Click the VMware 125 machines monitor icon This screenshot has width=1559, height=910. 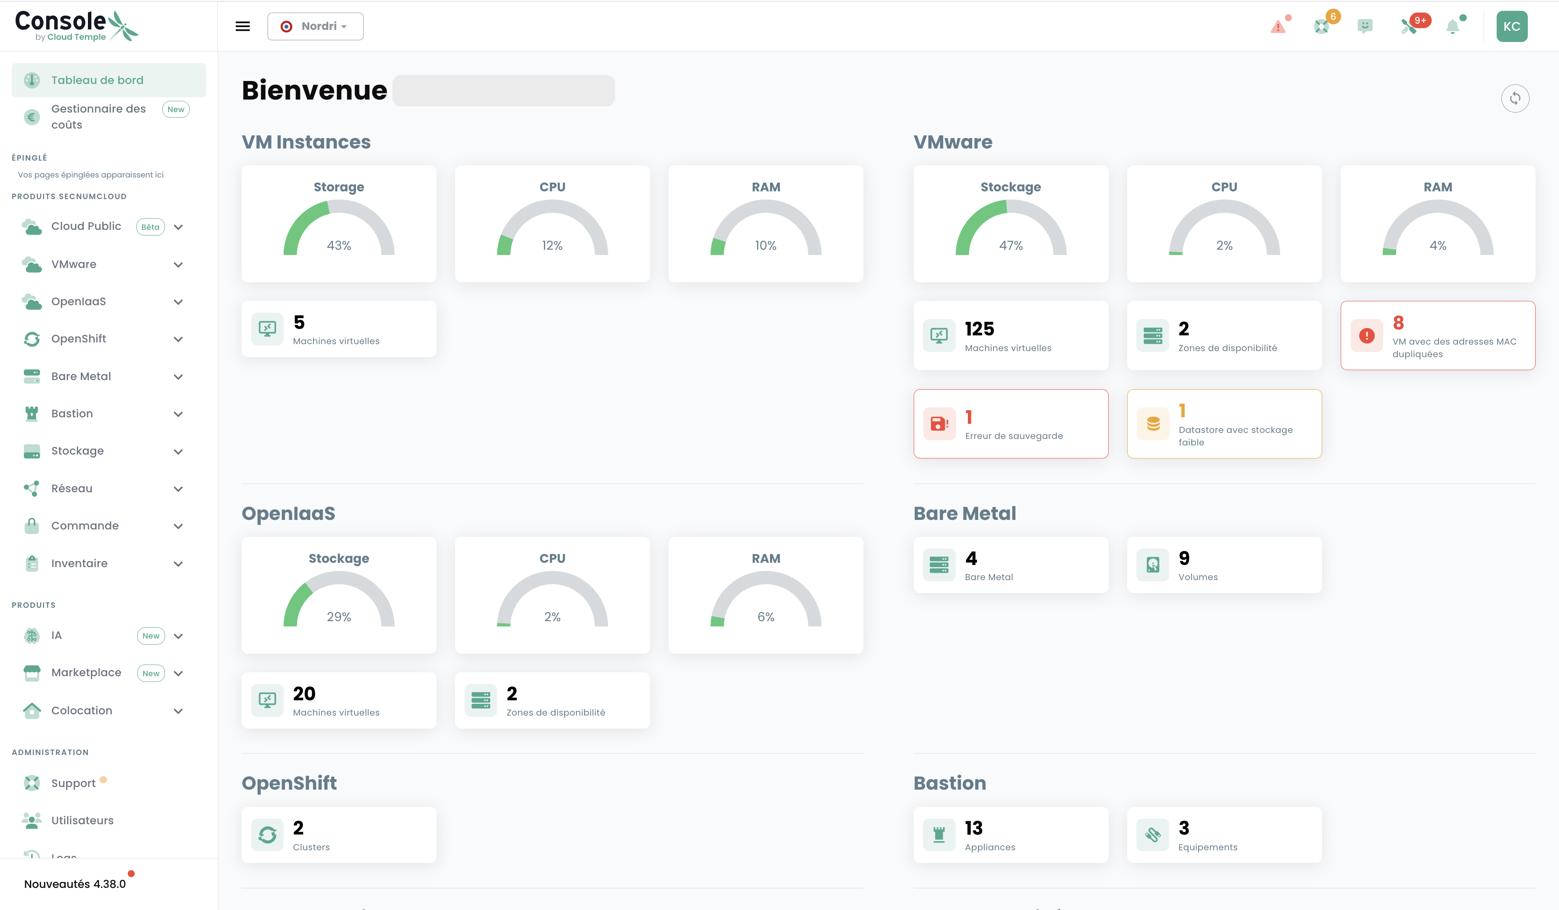click(x=939, y=335)
